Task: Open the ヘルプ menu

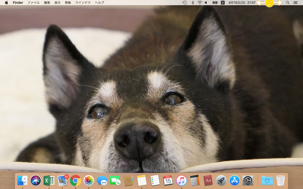Action: click(99, 3)
